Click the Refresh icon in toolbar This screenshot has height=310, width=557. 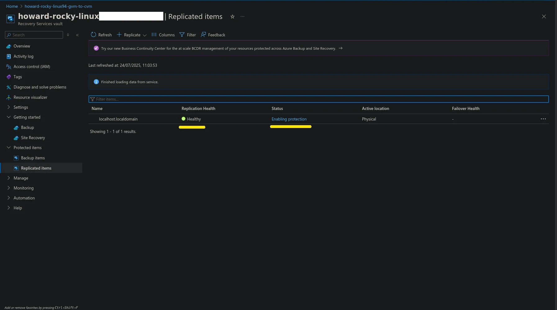tap(93, 34)
